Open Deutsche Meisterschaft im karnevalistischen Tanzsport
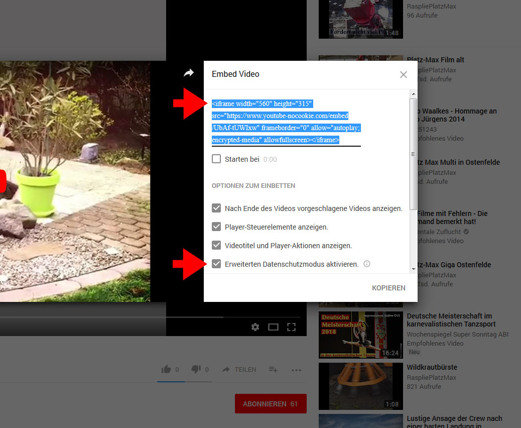The width and height of the screenshot is (521, 428). (x=451, y=320)
